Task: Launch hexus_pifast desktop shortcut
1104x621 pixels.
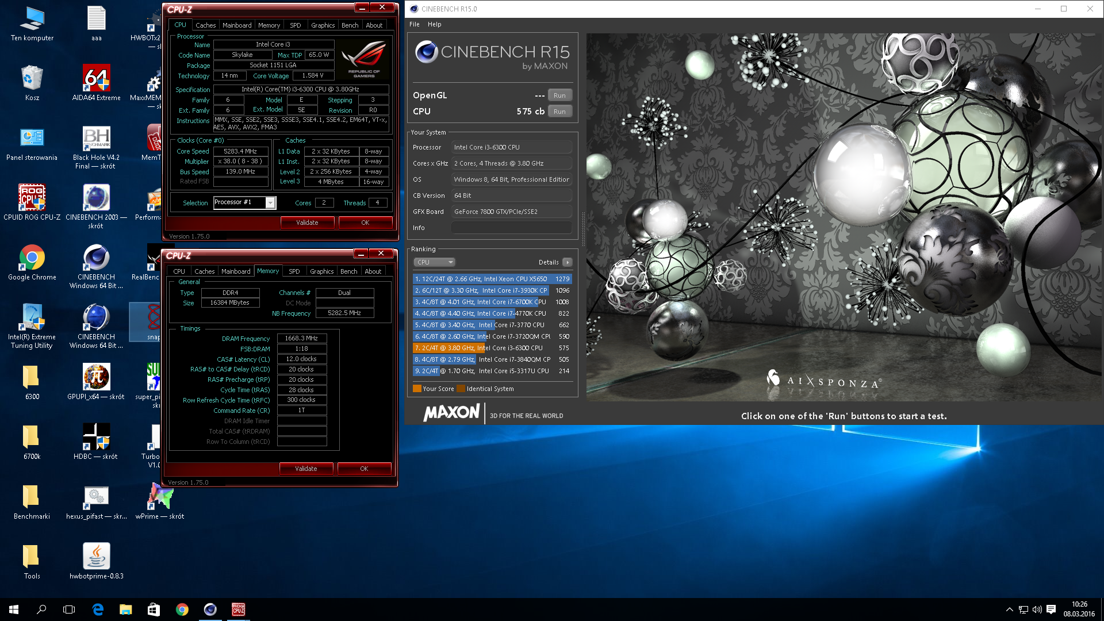Action: tap(96, 502)
